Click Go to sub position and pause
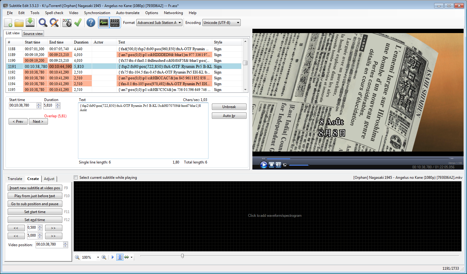Viewport: 467px width, 274px height. [35, 204]
